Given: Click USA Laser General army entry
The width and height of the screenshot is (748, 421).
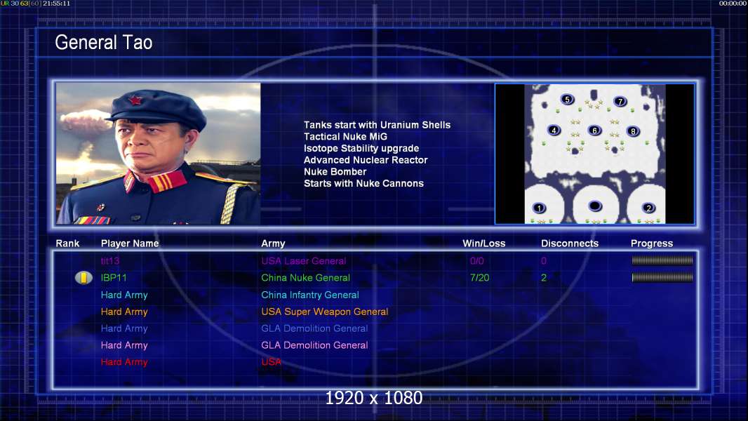Looking at the screenshot, I should [x=303, y=261].
